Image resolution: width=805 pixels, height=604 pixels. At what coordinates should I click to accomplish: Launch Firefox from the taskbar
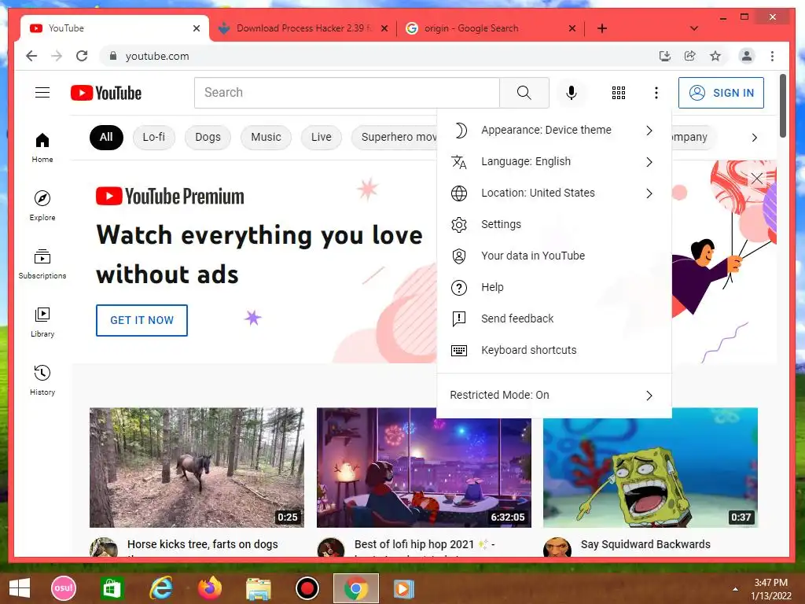pos(209,588)
